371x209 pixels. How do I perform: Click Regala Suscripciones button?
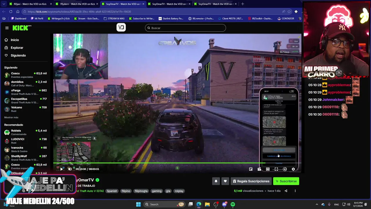251,181
